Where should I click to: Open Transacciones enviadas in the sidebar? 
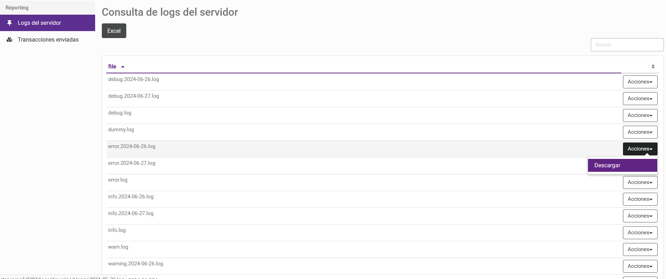click(48, 40)
